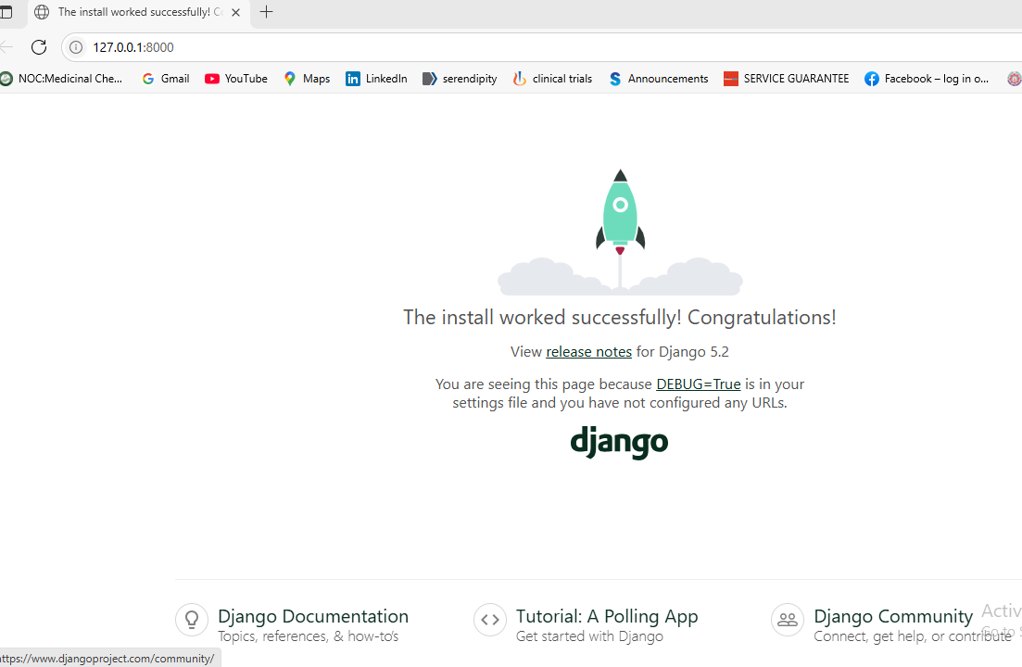
Task: Select the 'The install worked successfully!' tab
Action: coord(138,12)
